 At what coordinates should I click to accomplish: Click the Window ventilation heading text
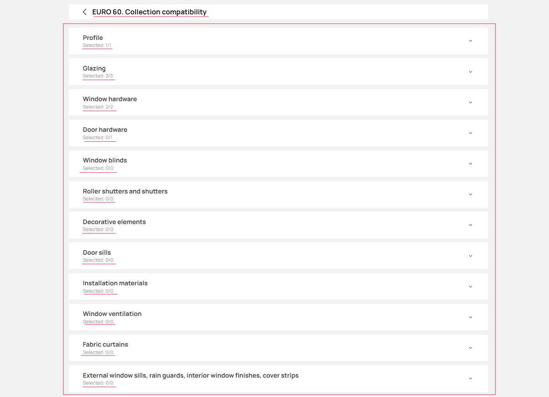pyautogui.click(x=112, y=314)
